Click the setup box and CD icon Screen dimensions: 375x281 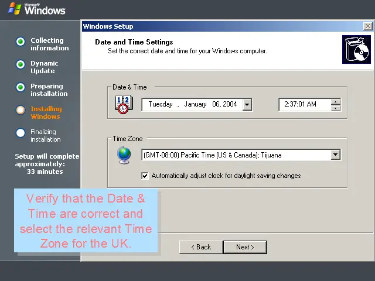point(356,49)
